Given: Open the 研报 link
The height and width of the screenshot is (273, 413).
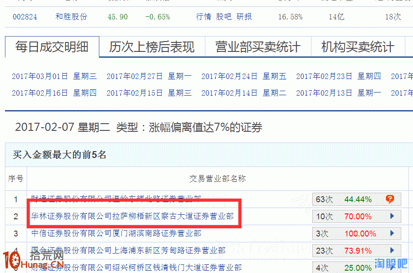Looking at the screenshot, I should [x=244, y=17].
